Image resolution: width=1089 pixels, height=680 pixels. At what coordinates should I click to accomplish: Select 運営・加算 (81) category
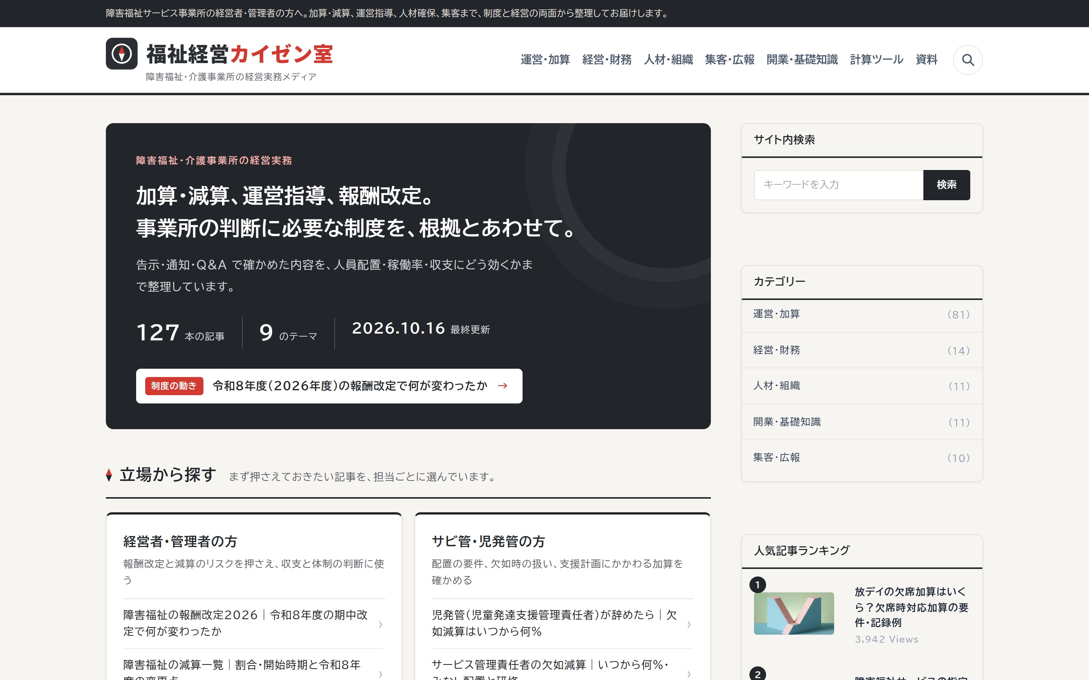[862, 314]
